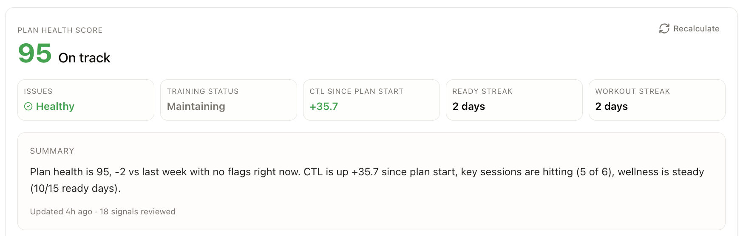Open the Issues card
Screen dimensions: 743x236
(86, 100)
